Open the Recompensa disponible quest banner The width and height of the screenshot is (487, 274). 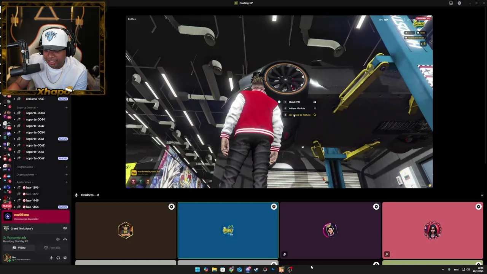[x=36, y=217]
